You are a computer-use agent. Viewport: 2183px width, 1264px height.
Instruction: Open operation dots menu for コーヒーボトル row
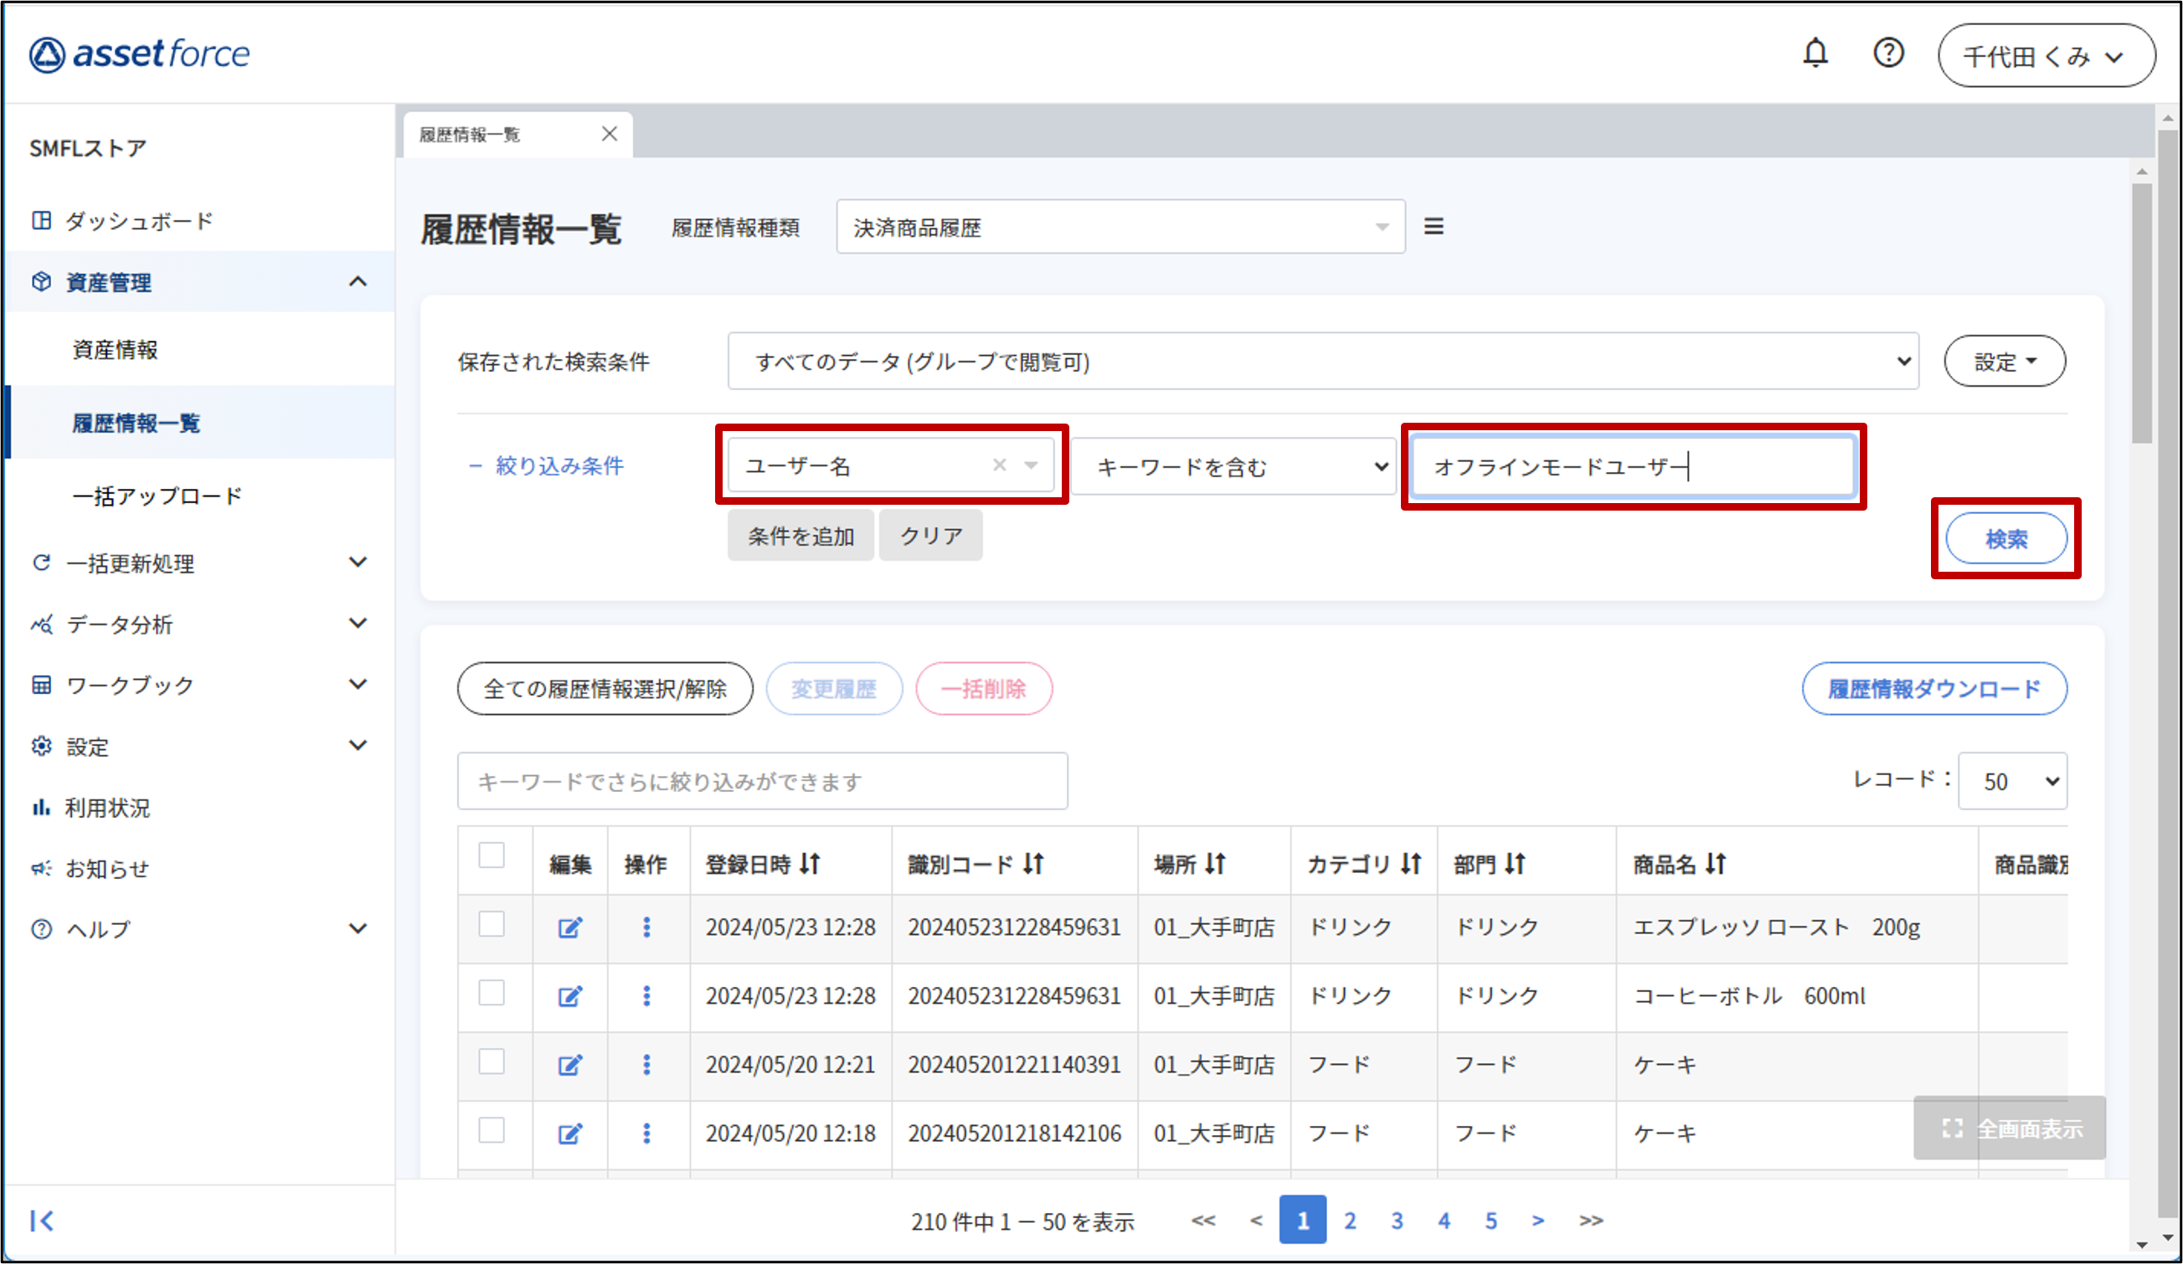pyautogui.click(x=646, y=996)
